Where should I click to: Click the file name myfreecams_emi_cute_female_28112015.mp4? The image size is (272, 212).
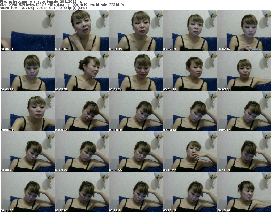point(46,2)
